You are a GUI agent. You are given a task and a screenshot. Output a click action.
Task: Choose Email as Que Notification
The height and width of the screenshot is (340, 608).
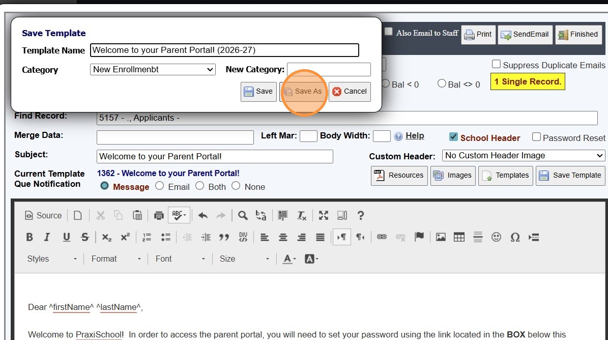159,186
